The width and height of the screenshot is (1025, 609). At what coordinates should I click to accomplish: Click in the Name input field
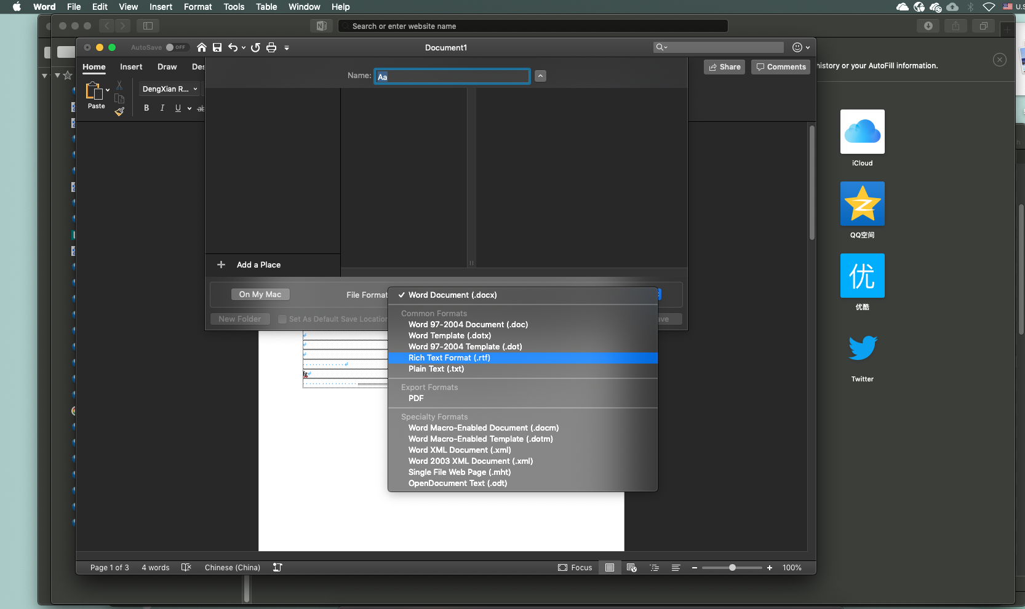[x=452, y=76]
